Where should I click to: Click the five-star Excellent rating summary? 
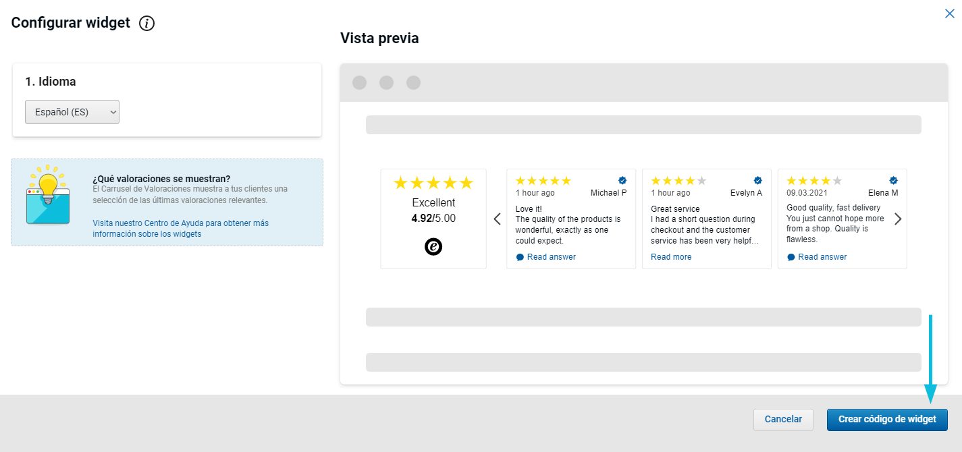[x=433, y=183]
